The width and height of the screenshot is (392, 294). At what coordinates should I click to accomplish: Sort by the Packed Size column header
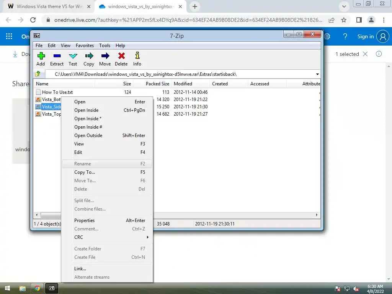(152, 84)
